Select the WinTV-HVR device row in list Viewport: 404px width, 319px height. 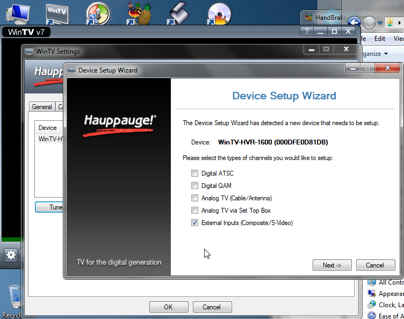point(50,139)
